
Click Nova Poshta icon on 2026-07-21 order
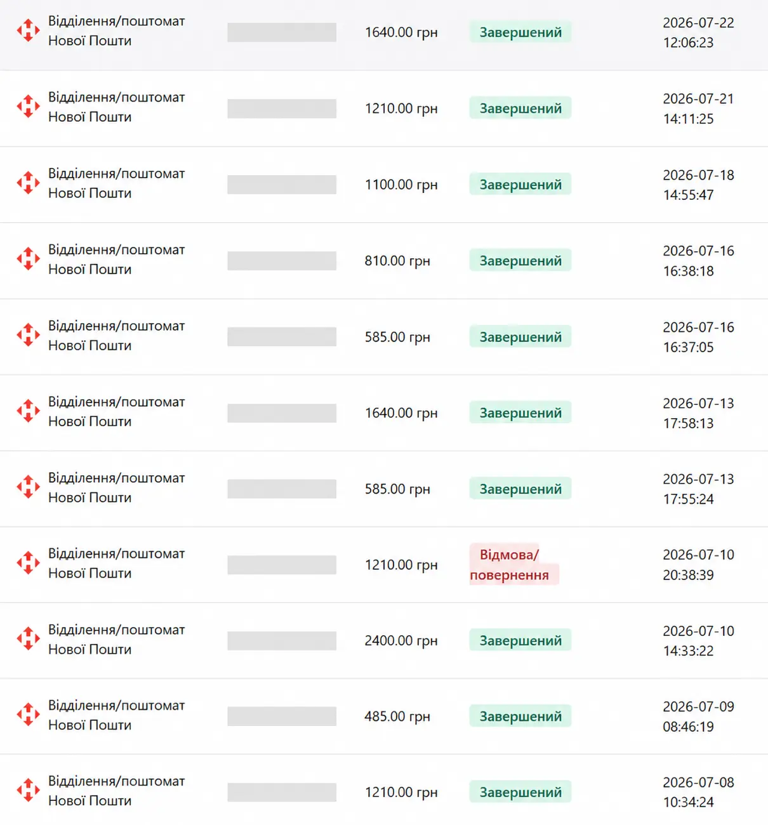click(x=28, y=107)
